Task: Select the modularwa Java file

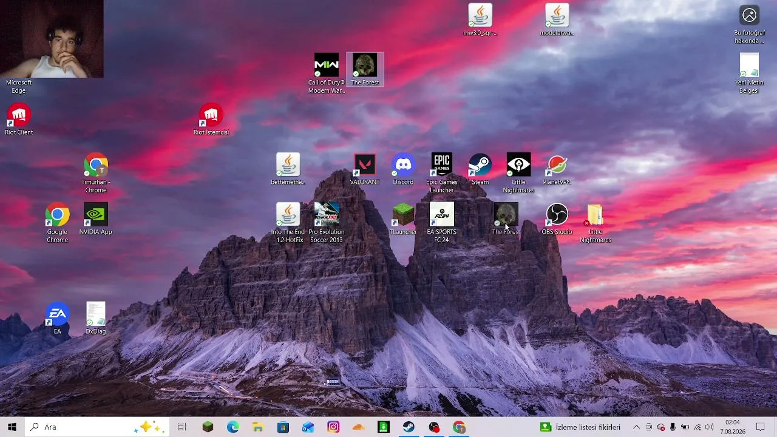Action: coord(557,20)
